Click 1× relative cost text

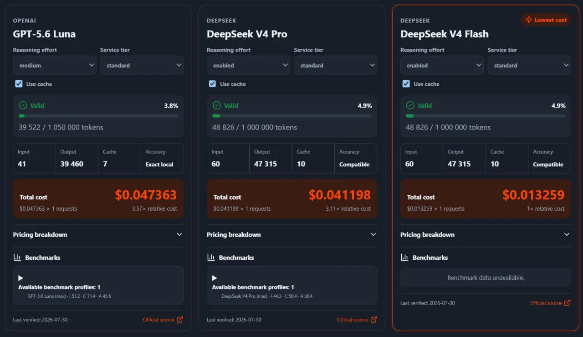tap(546, 209)
